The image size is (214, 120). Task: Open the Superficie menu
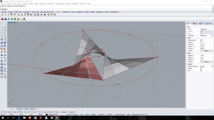pos(25,4)
